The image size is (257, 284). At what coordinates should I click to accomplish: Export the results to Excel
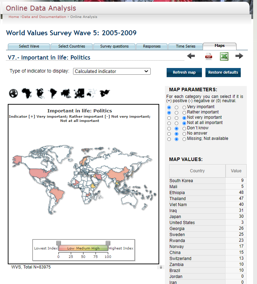pyautogui.click(x=224, y=56)
